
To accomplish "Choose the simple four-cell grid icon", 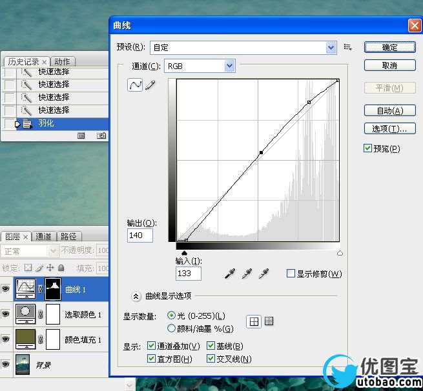I will click(x=254, y=321).
